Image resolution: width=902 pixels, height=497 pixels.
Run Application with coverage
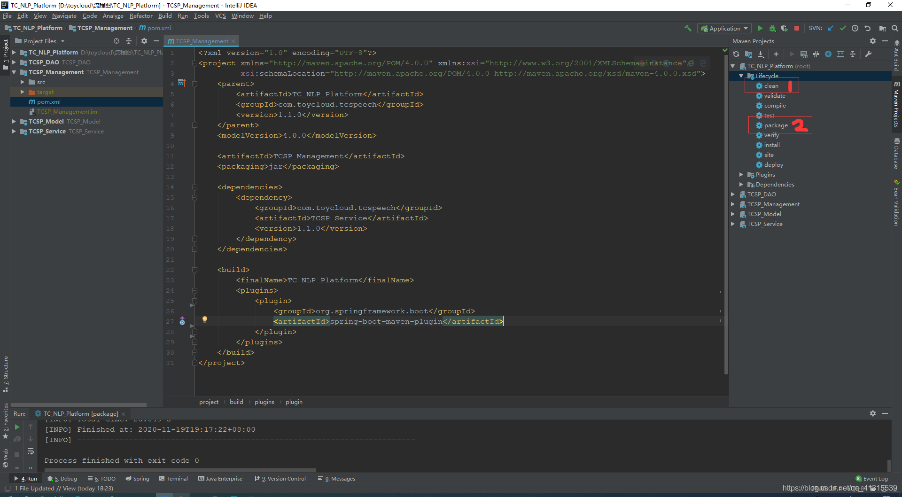785,28
